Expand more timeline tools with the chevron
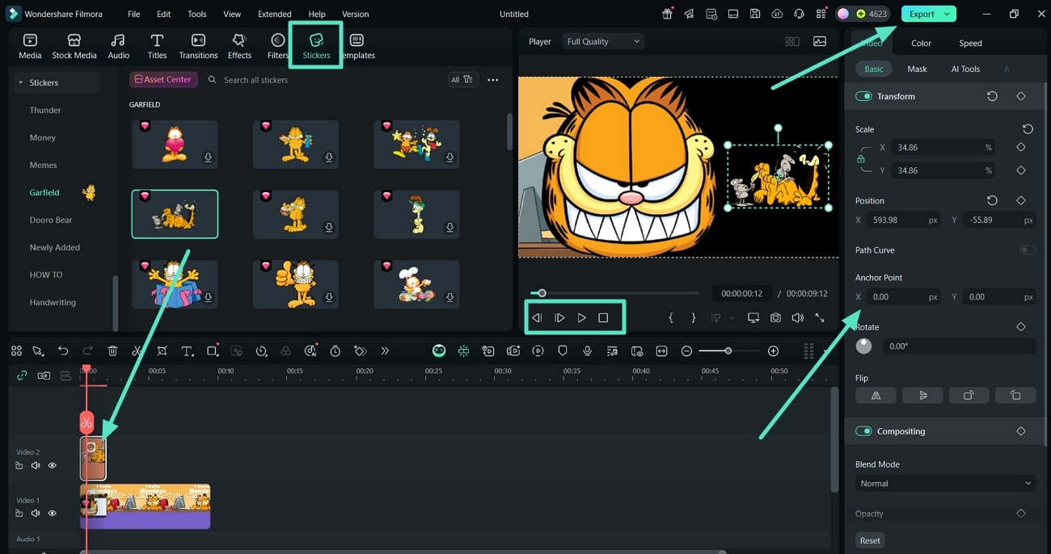The height and width of the screenshot is (554, 1051). coord(385,351)
